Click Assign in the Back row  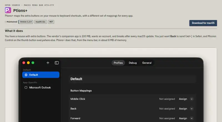coord(183,109)
